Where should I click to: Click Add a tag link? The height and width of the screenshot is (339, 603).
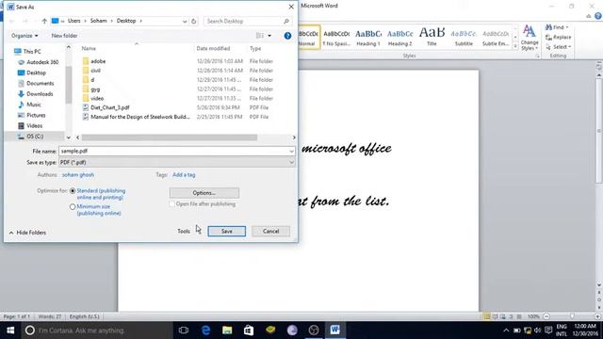point(184,175)
